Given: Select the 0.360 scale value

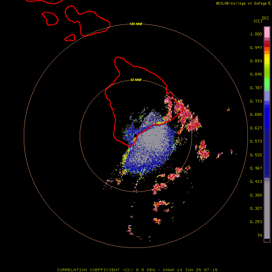Looking at the screenshot, I should click(x=256, y=195).
